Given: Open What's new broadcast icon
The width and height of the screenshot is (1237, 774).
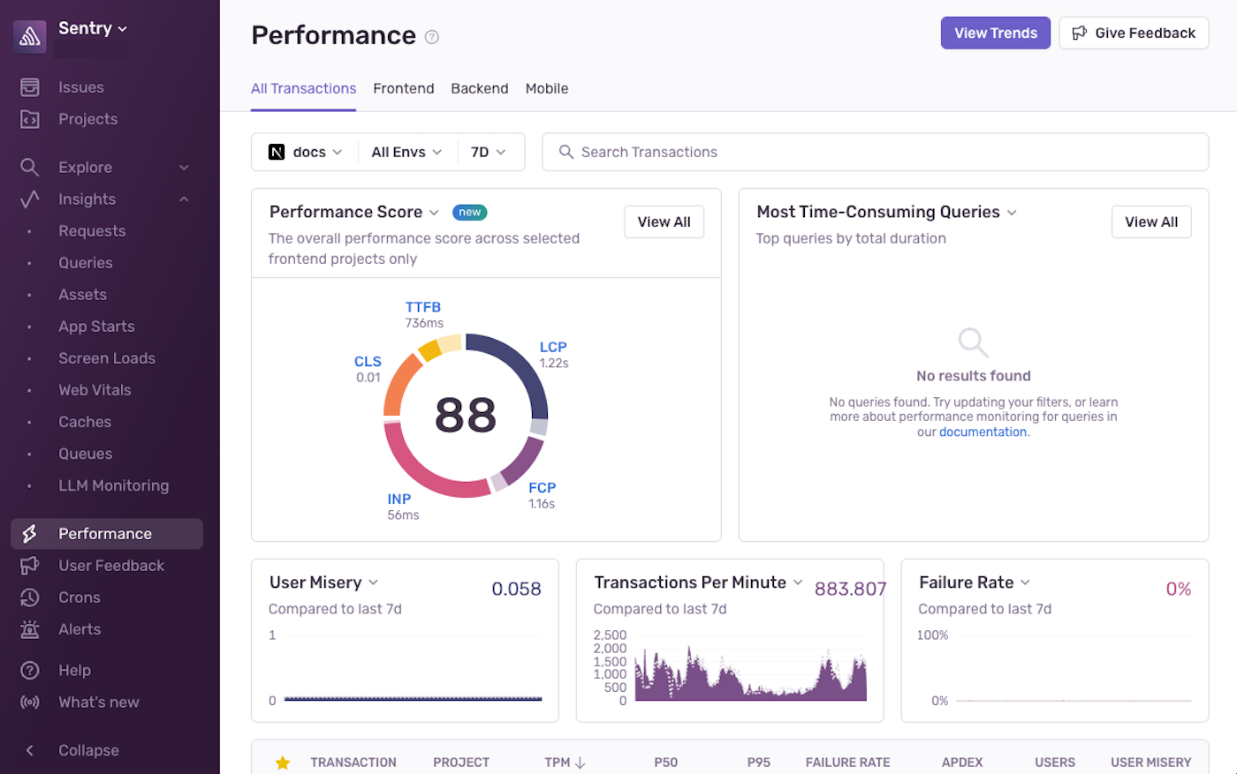Looking at the screenshot, I should tap(31, 702).
